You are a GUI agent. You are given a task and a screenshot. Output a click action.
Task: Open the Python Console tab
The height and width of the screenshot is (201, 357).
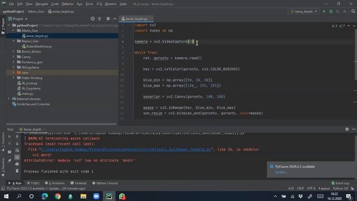click(x=105, y=183)
